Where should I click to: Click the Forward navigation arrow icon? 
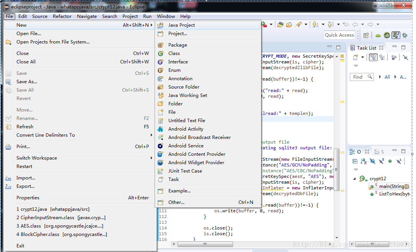pos(370,24)
